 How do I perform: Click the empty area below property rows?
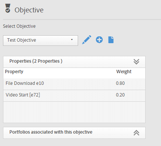tap(74, 112)
